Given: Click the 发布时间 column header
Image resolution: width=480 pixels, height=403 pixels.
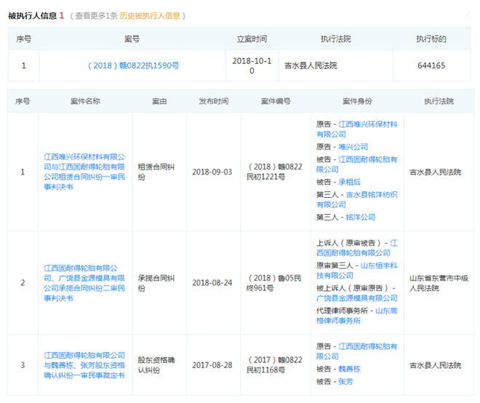Looking at the screenshot, I should (x=214, y=101).
